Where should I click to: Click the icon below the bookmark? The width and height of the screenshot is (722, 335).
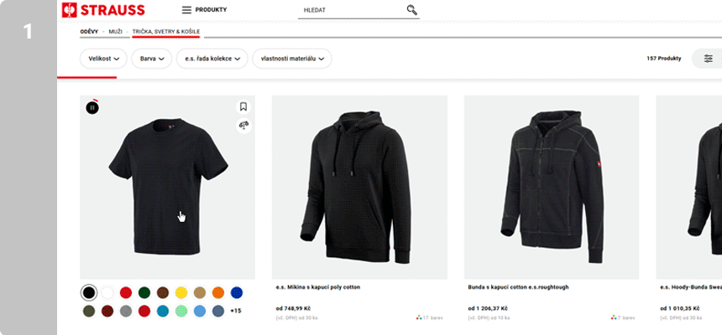click(x=243, y=126)
